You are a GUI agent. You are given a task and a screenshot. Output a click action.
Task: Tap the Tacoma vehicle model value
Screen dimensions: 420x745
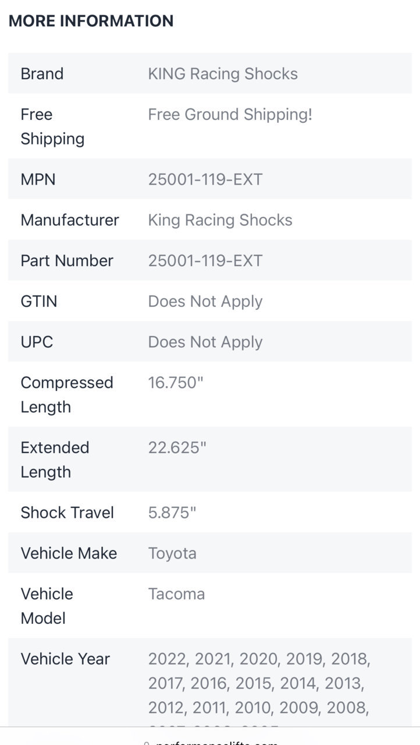(x=176, y=594)
